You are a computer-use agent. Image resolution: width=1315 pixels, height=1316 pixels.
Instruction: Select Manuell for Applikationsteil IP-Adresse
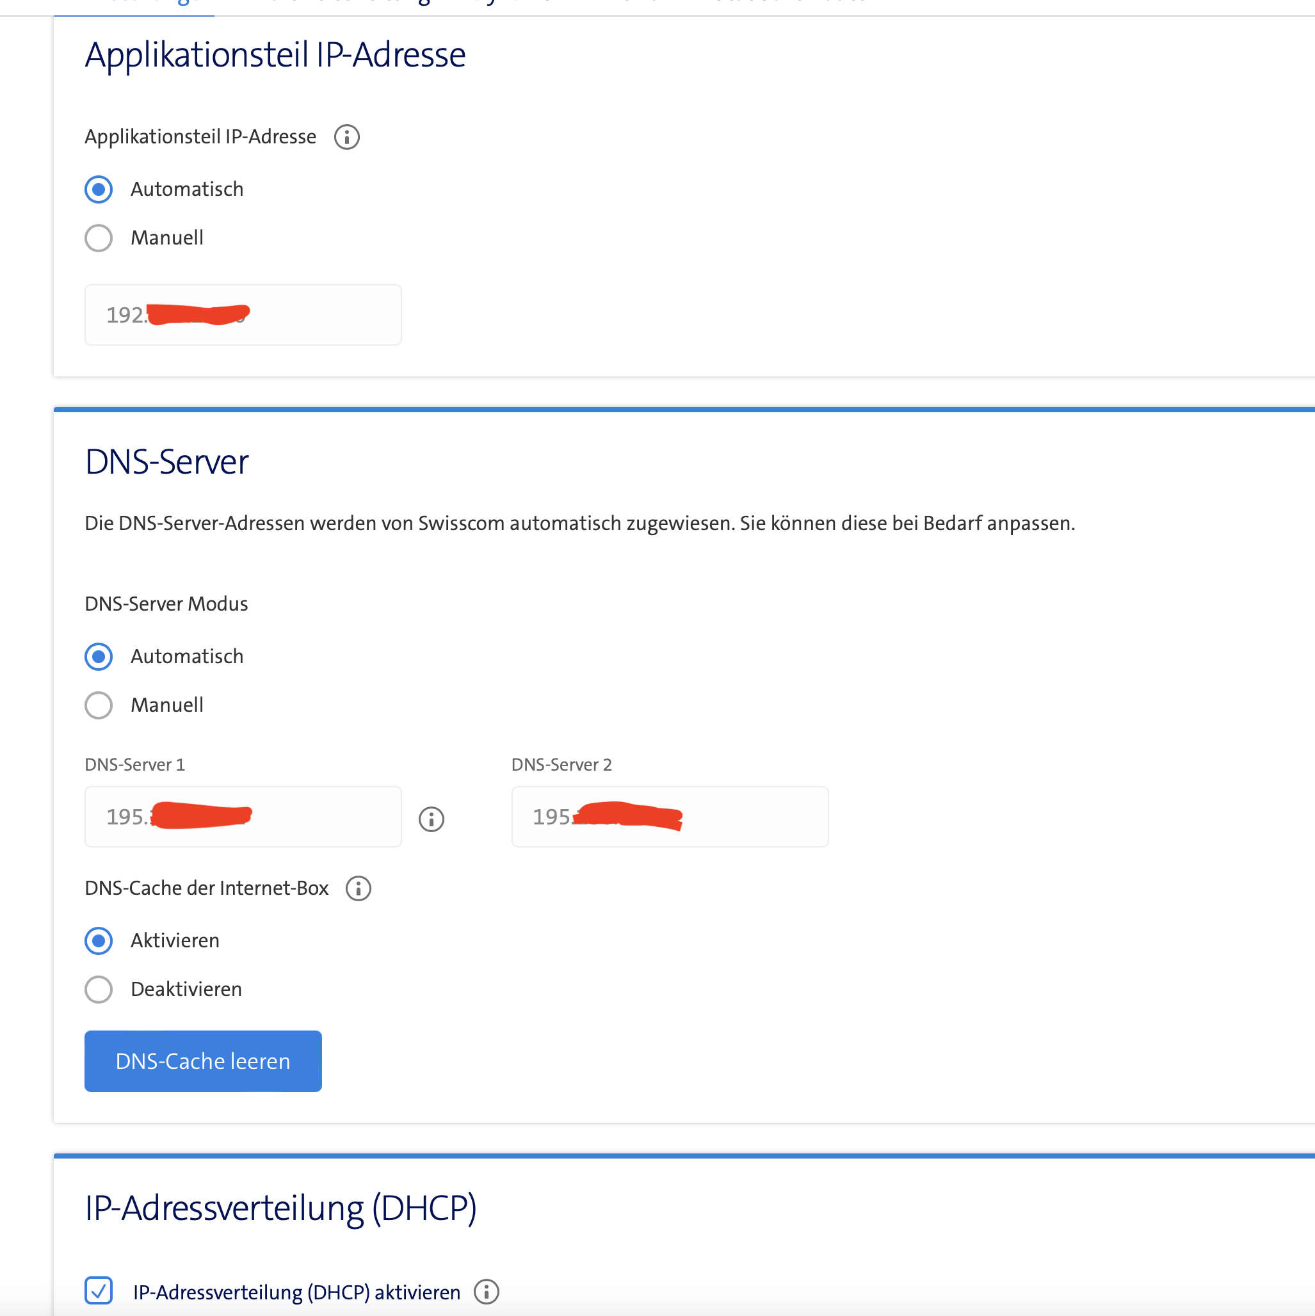click(99, 237)
